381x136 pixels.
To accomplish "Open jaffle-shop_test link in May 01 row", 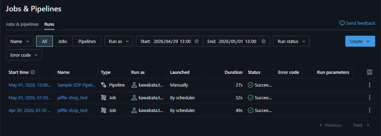I will coord(72,98).
